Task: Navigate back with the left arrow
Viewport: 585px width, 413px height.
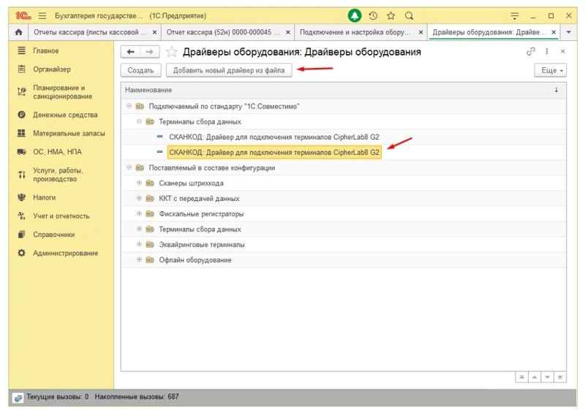Action: point(130,52)
